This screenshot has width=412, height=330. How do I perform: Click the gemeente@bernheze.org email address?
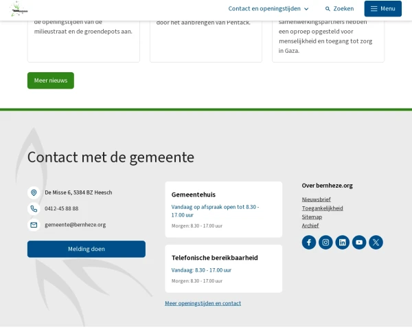75,225
